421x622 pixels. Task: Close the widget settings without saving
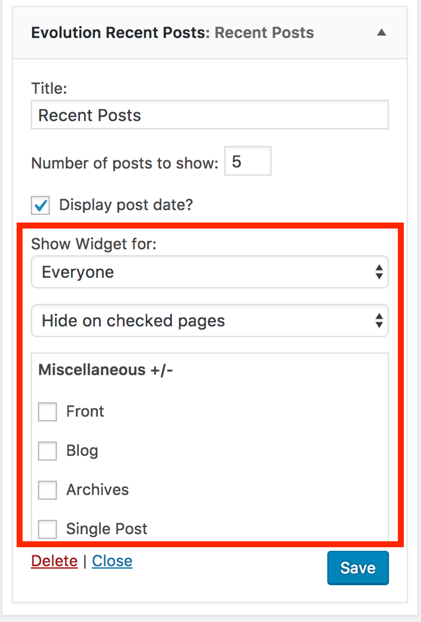(x=112, y=561)
